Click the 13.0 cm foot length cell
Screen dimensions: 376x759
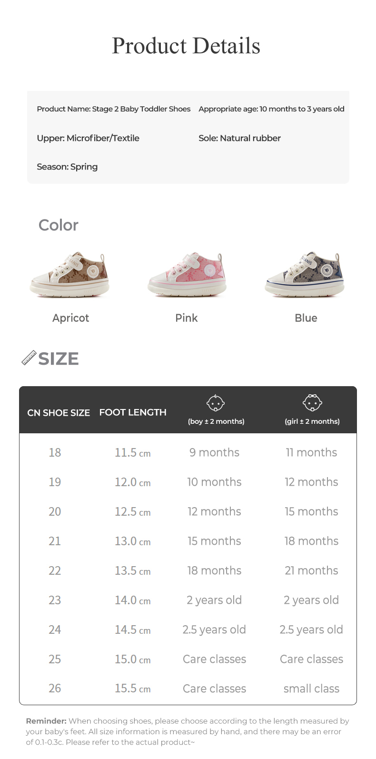tap(132, 541)
